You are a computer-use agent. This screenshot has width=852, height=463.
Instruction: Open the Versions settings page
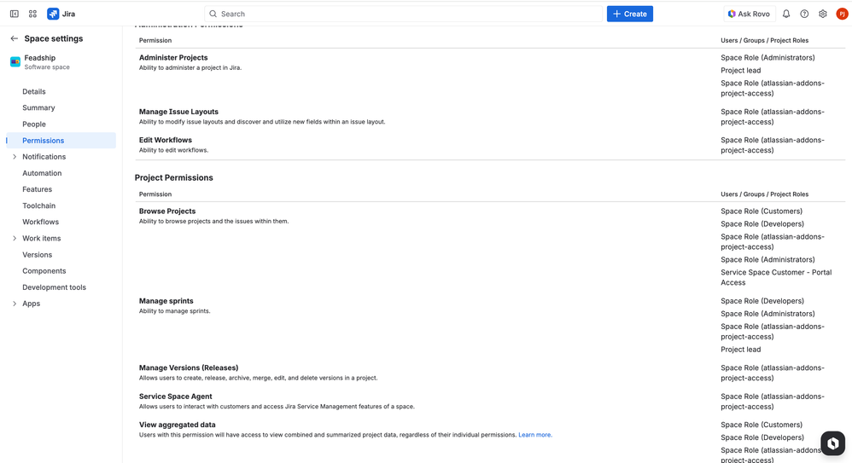pos(37,255)
